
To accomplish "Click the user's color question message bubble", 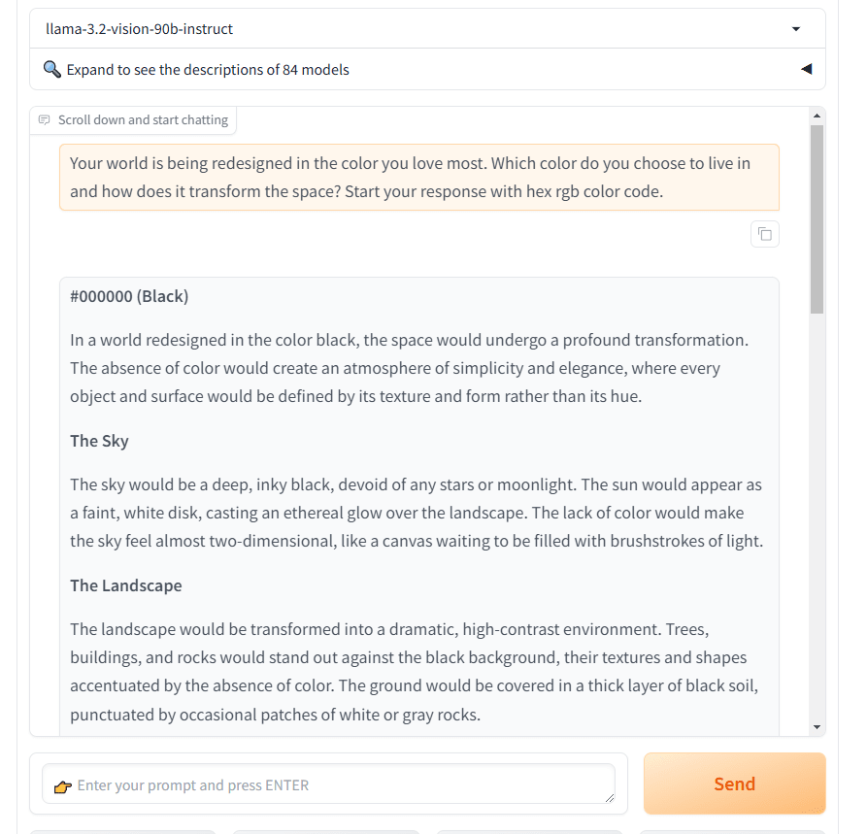I will [418, 178].
